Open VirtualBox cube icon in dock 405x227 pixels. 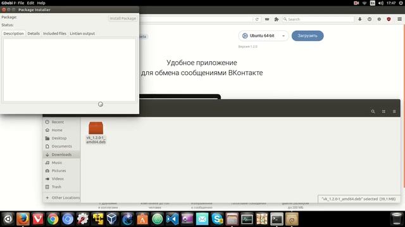tap(113, 219)
